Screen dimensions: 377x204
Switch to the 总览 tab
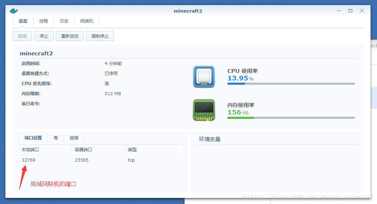tap(23, 21)
